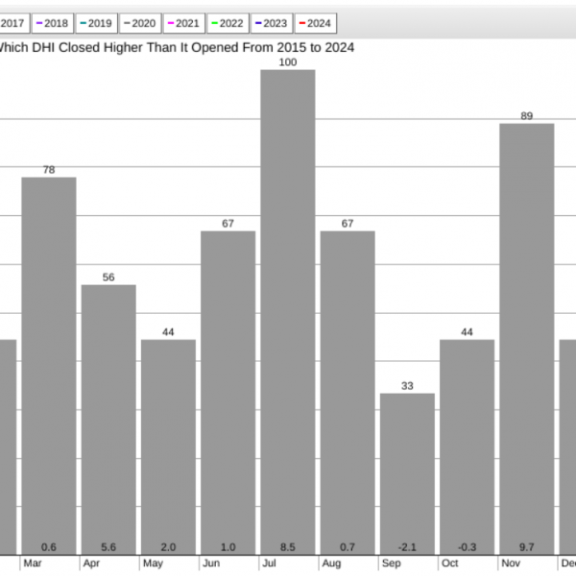Click the Mar axis label
576x576 pixels.
pos(33,564)
